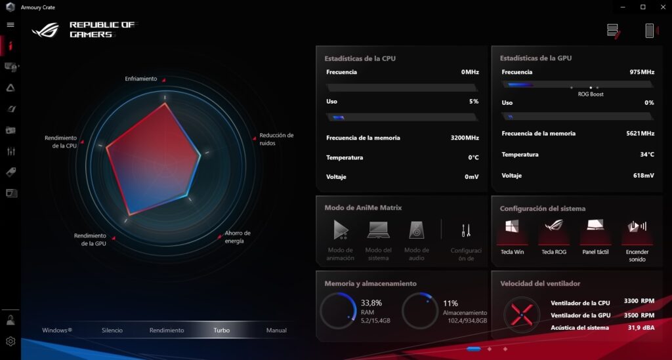Image resolution: width=672 pixels, height=360 pixels.
Task: Open the hamburger menu in the sidebar
Action: coord(10,25)
